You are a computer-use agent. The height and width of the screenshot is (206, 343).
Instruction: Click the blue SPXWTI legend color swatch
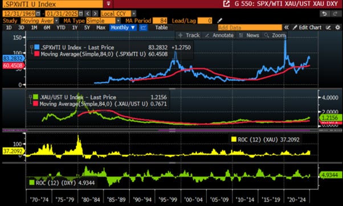pyautogui.click(x=36, y=47)
